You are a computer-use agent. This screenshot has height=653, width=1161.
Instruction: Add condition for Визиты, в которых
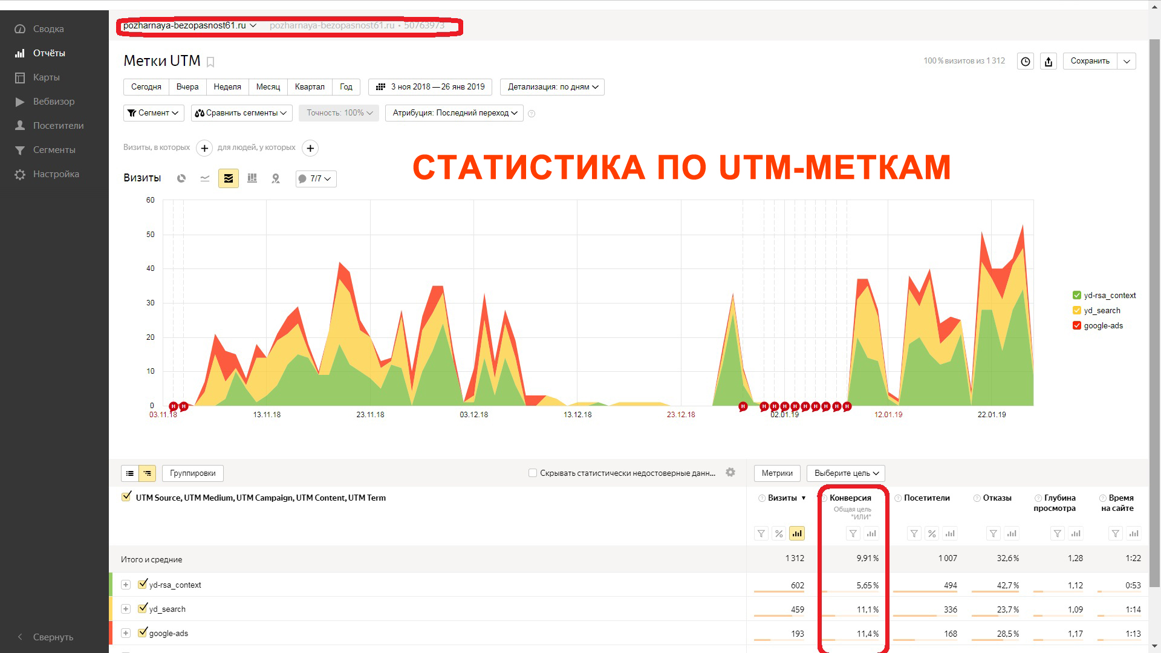(x=204, y=148)
